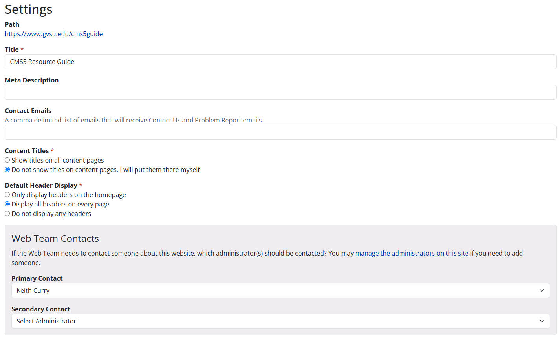Choose 'Do not display any headers'
The height and width of the screenshot is (338, 559).
coord(7,213)
